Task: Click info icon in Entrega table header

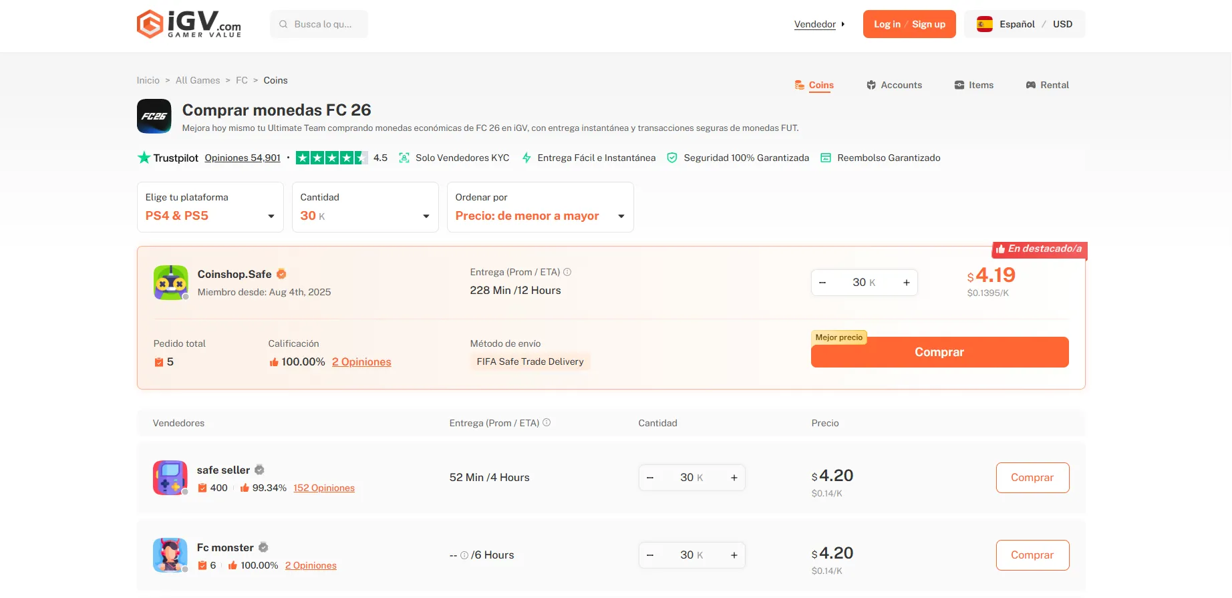Action: pos(547,422)
